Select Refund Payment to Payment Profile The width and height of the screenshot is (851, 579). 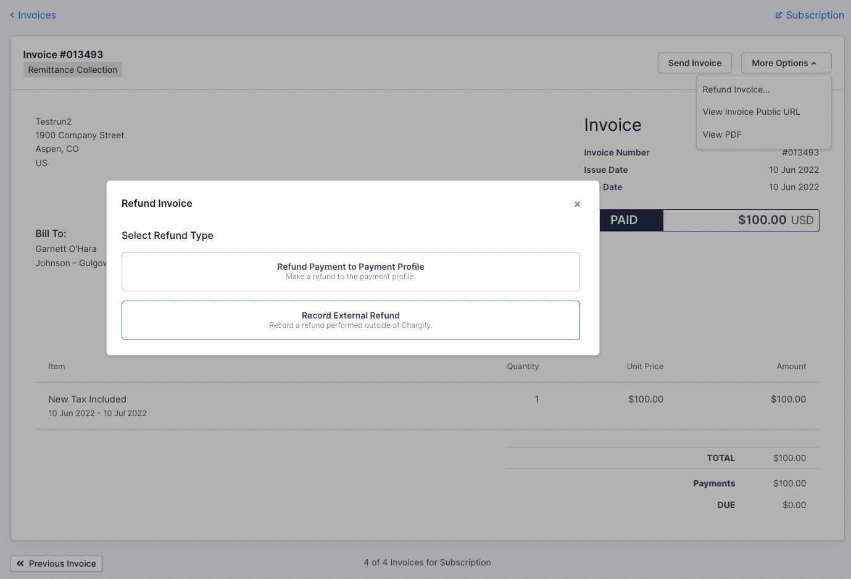click(x=351, y=272)
